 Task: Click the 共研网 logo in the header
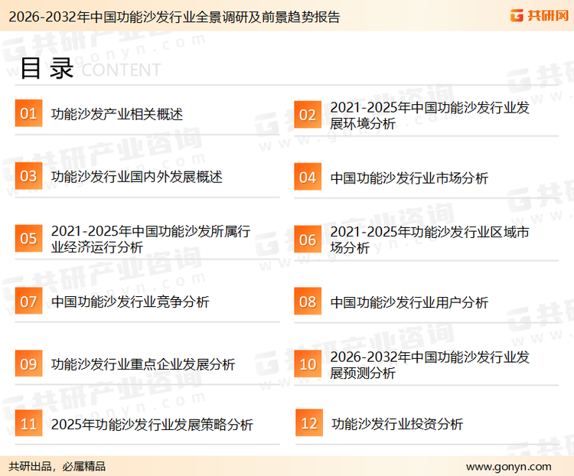point(540,15)
